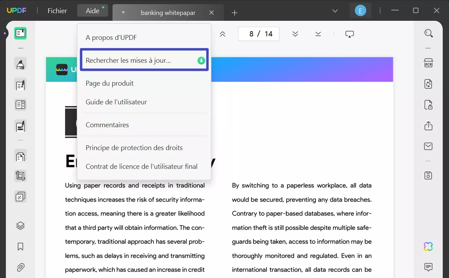Viewport: 449px width, 278px height.
Task: Send file by email icon
Action: pos(428,146)
